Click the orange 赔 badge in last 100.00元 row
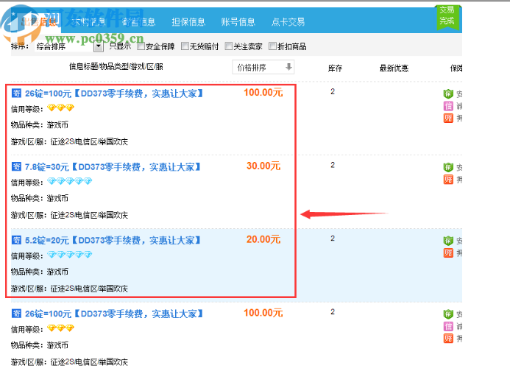 point(448,338)
